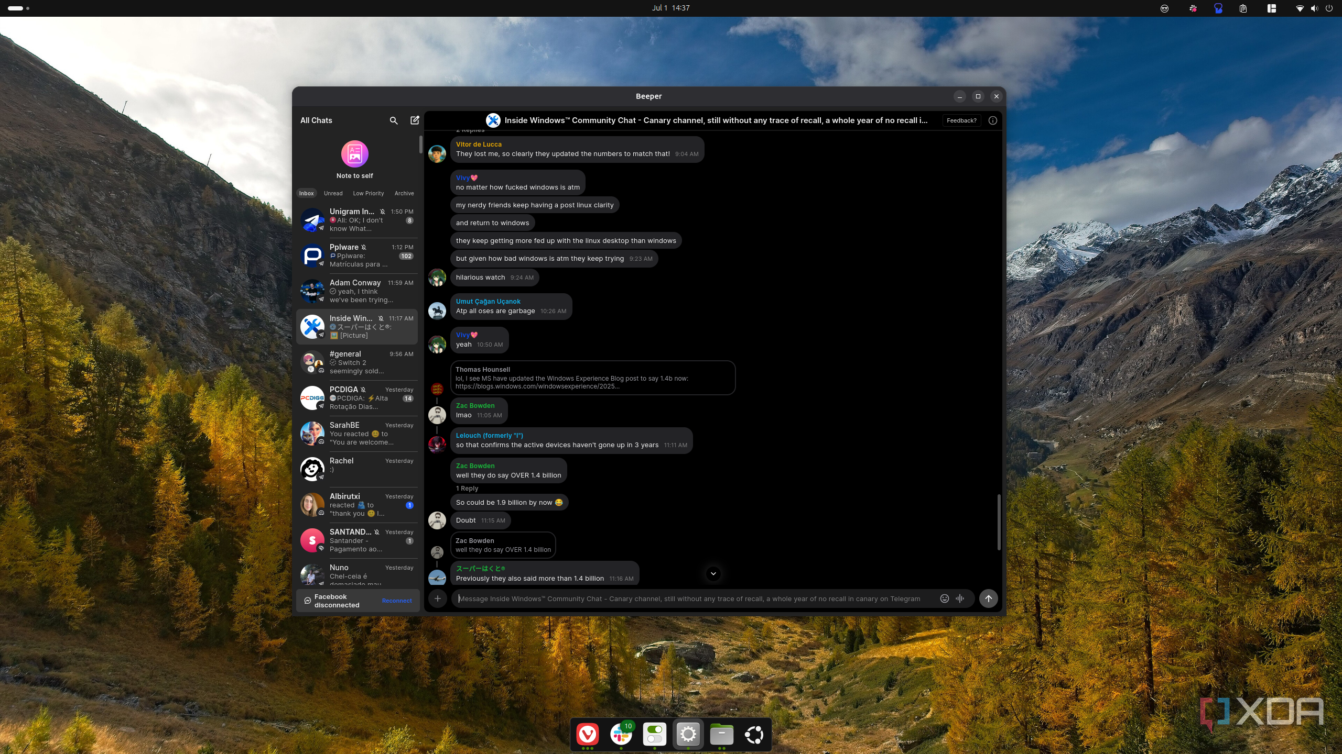This screenshot has height=754, width=1342.
Task: Open the #general chat
Action: point(357,362)
